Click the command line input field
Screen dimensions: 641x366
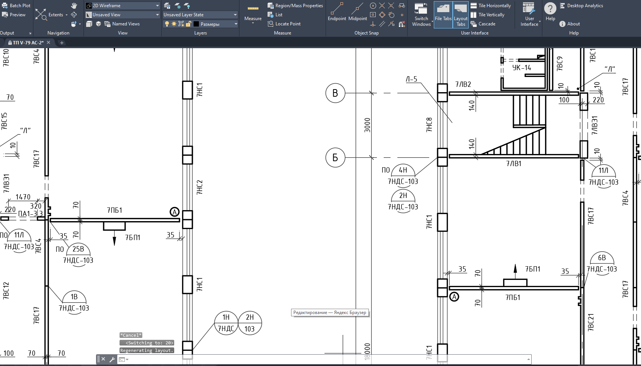pyautogui.click(x=326, y=359)
